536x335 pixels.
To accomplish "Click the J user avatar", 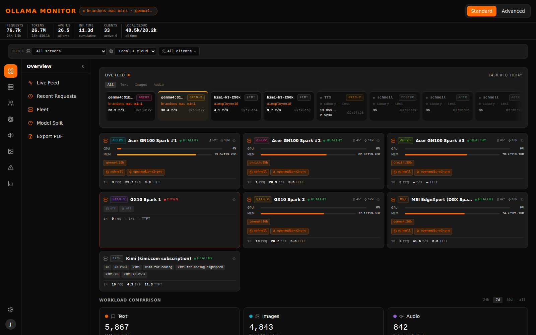I will pos(11,324).
